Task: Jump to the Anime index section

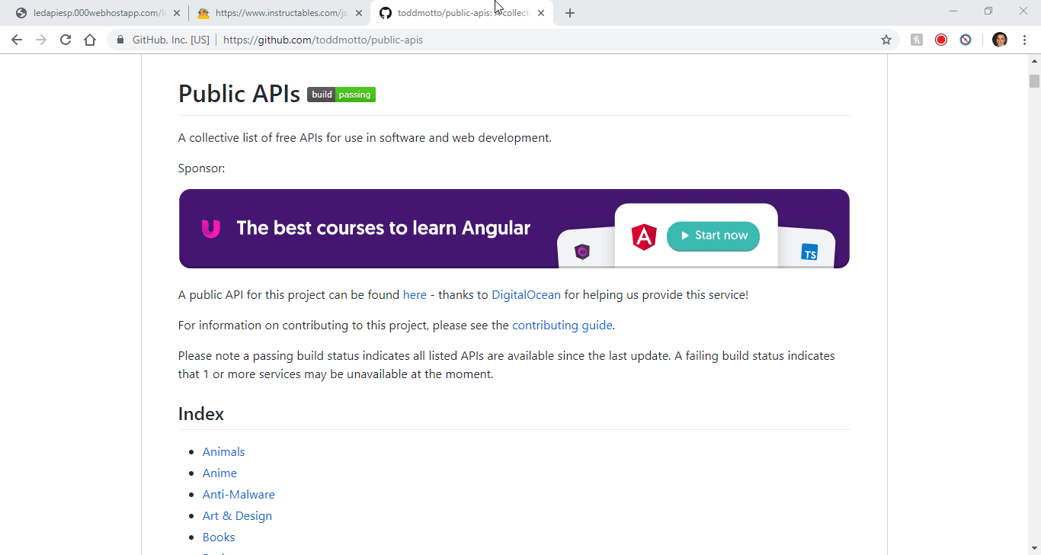Action: pos(219,473)
